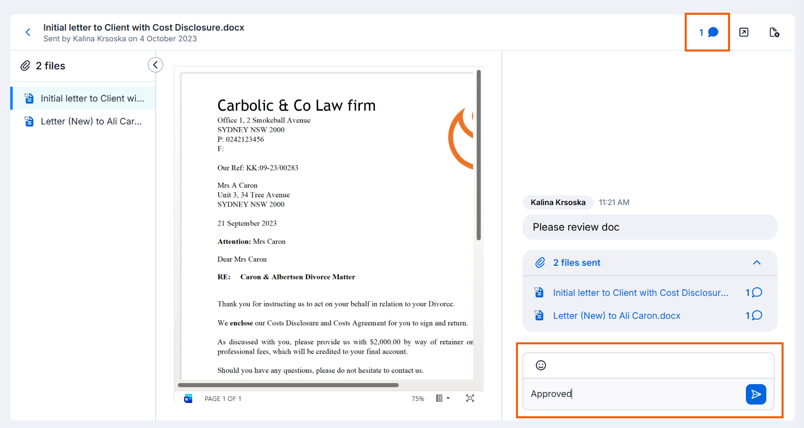This screenshot has width=804, height=428.
Task: Click the Please review doc message
Action: pyautogui.click(x=650, y=227)
